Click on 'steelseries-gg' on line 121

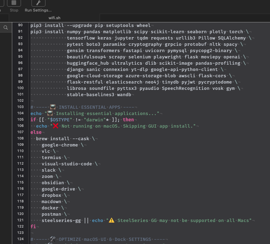point(61,221)
